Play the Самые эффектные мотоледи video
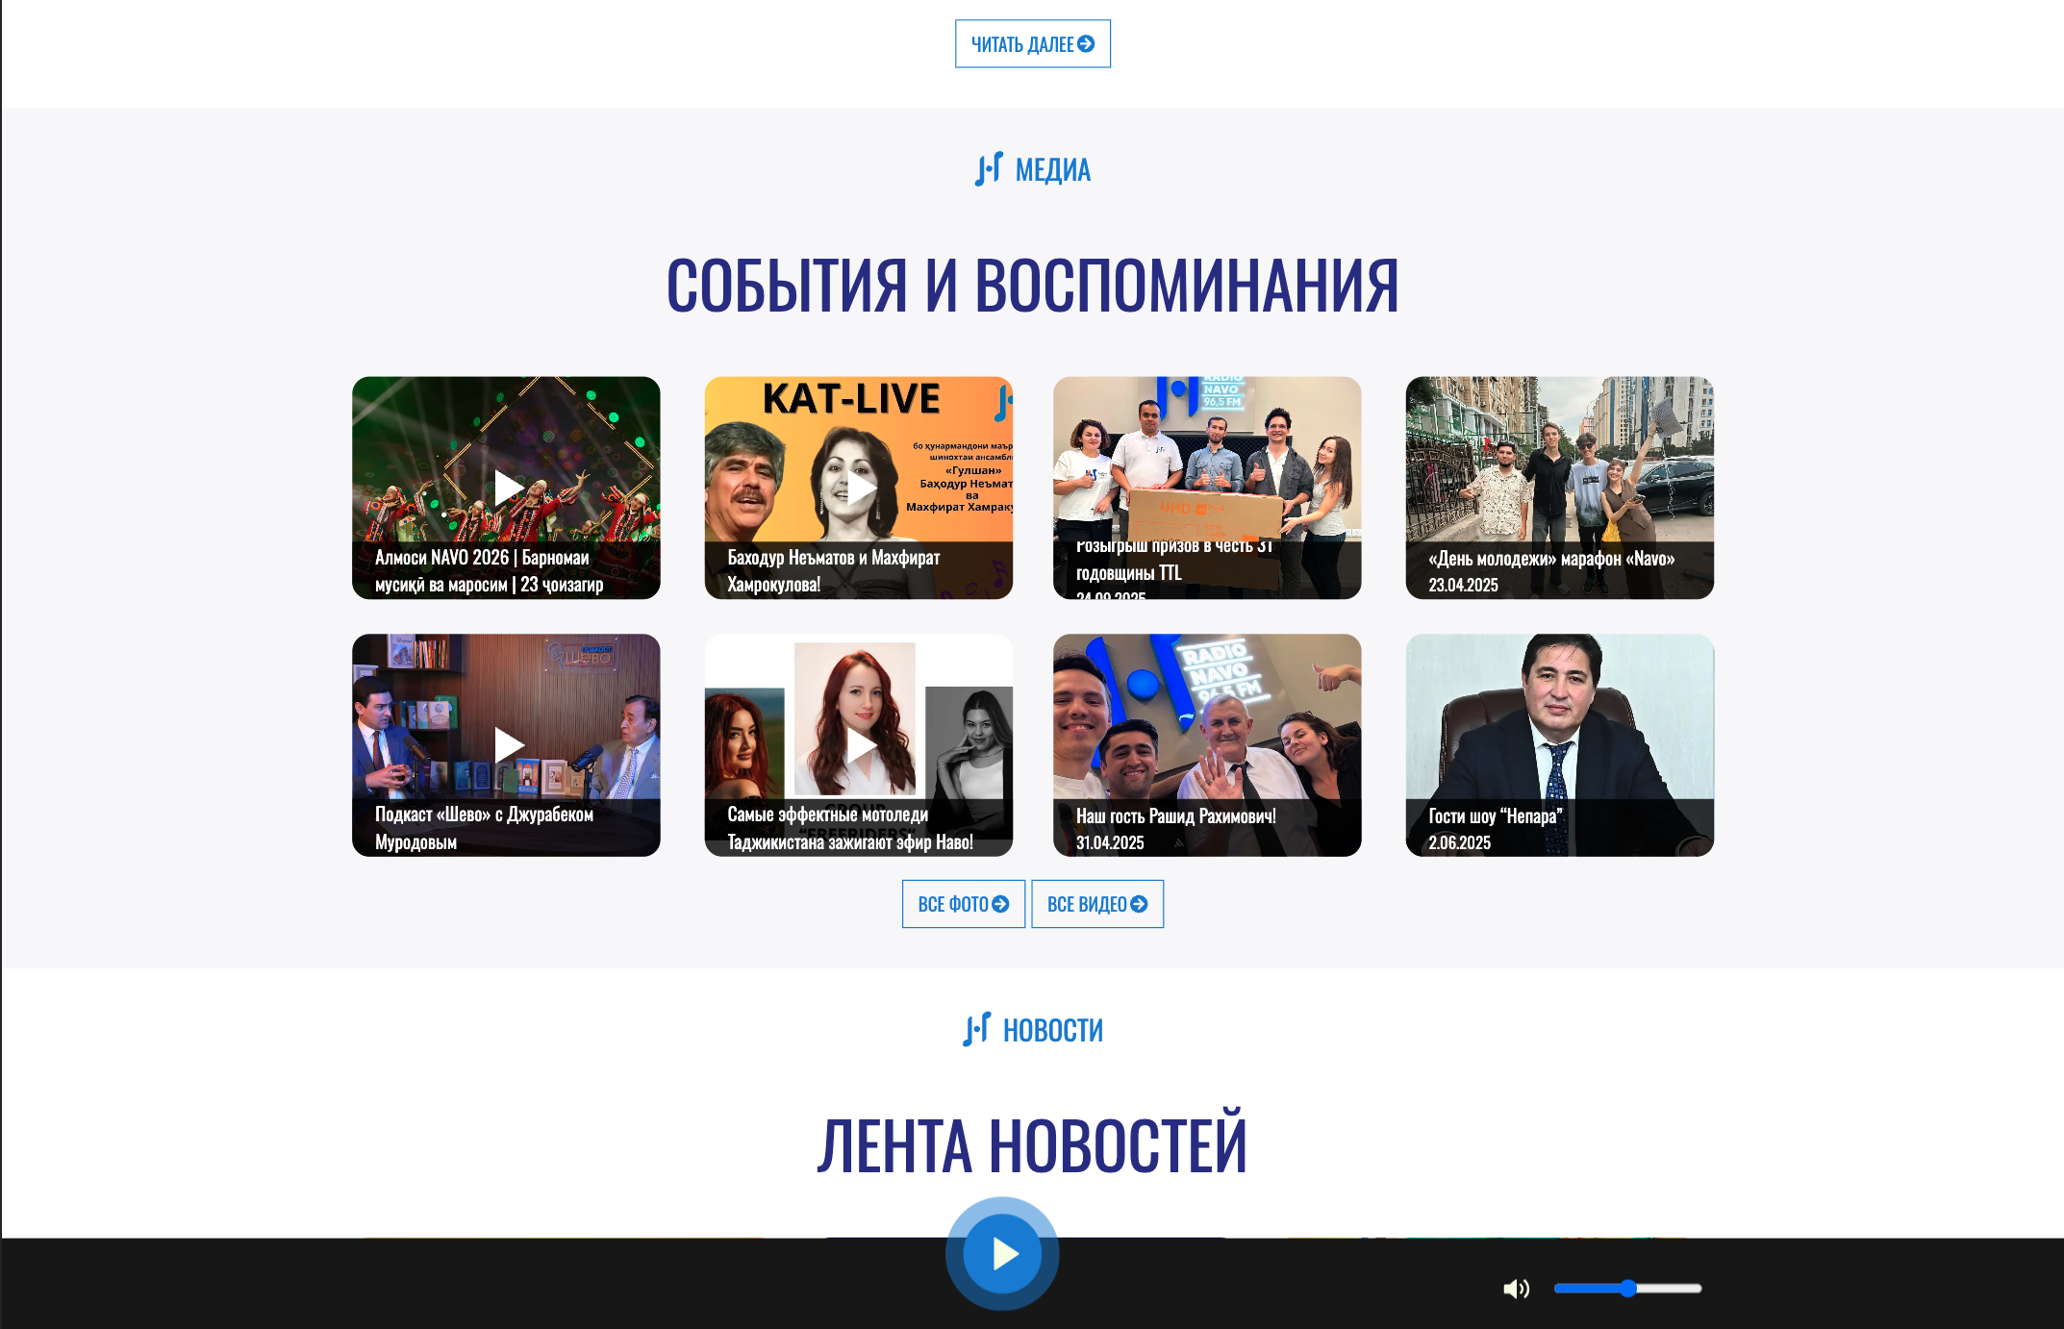The height and width of the screenshot is (1329, 2064). coord(859,744)
